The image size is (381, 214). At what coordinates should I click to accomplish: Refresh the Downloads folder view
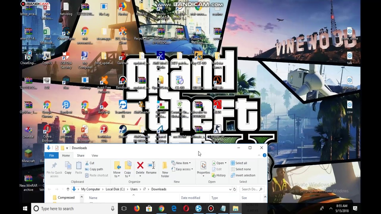[x=235, y=189]
